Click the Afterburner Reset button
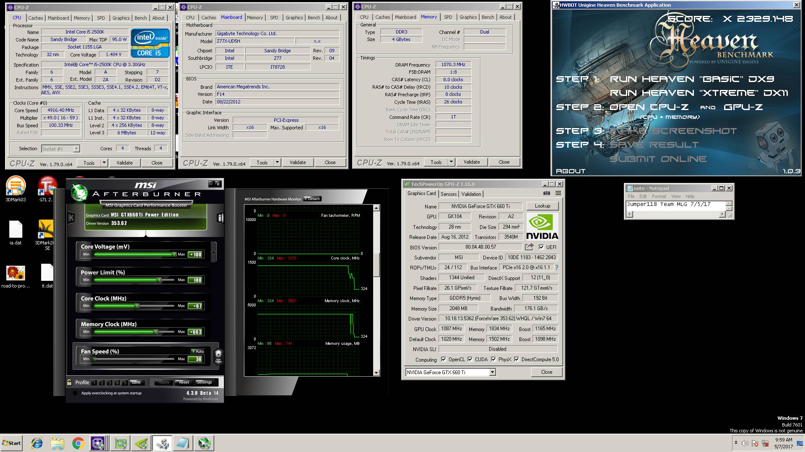805x452 pixels. coord(184,382)
